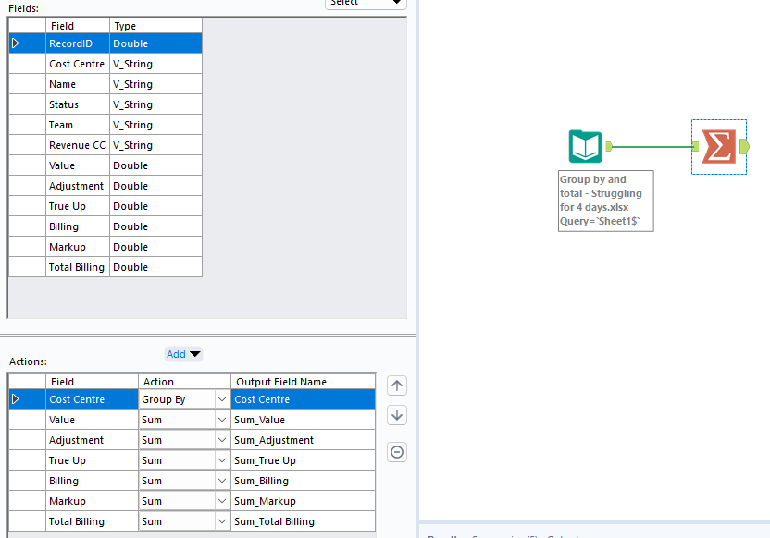Click the move-action-up arrow icon
Screen dimensions: 770x538
[396, 385]
